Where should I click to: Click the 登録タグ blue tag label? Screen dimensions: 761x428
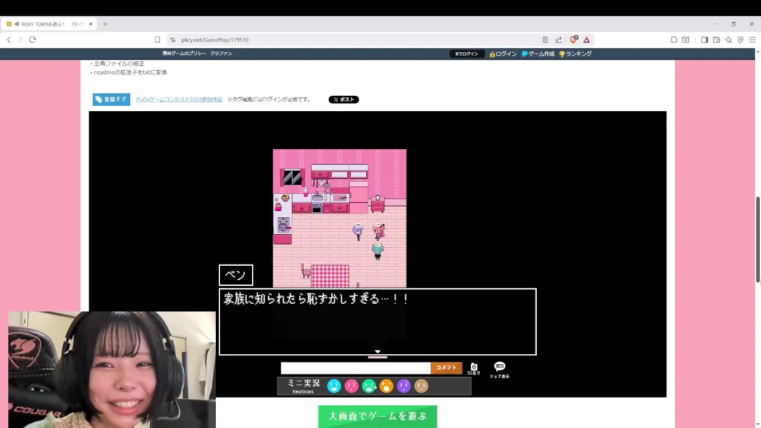click(111, 99)
